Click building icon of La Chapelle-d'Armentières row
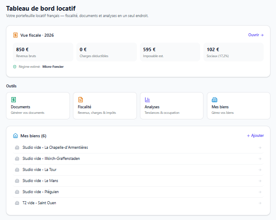 (x=17, y=148)
